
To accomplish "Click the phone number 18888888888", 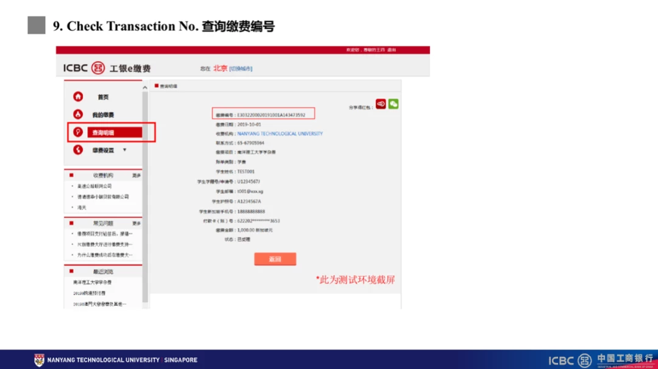I will tap(251, 212).
